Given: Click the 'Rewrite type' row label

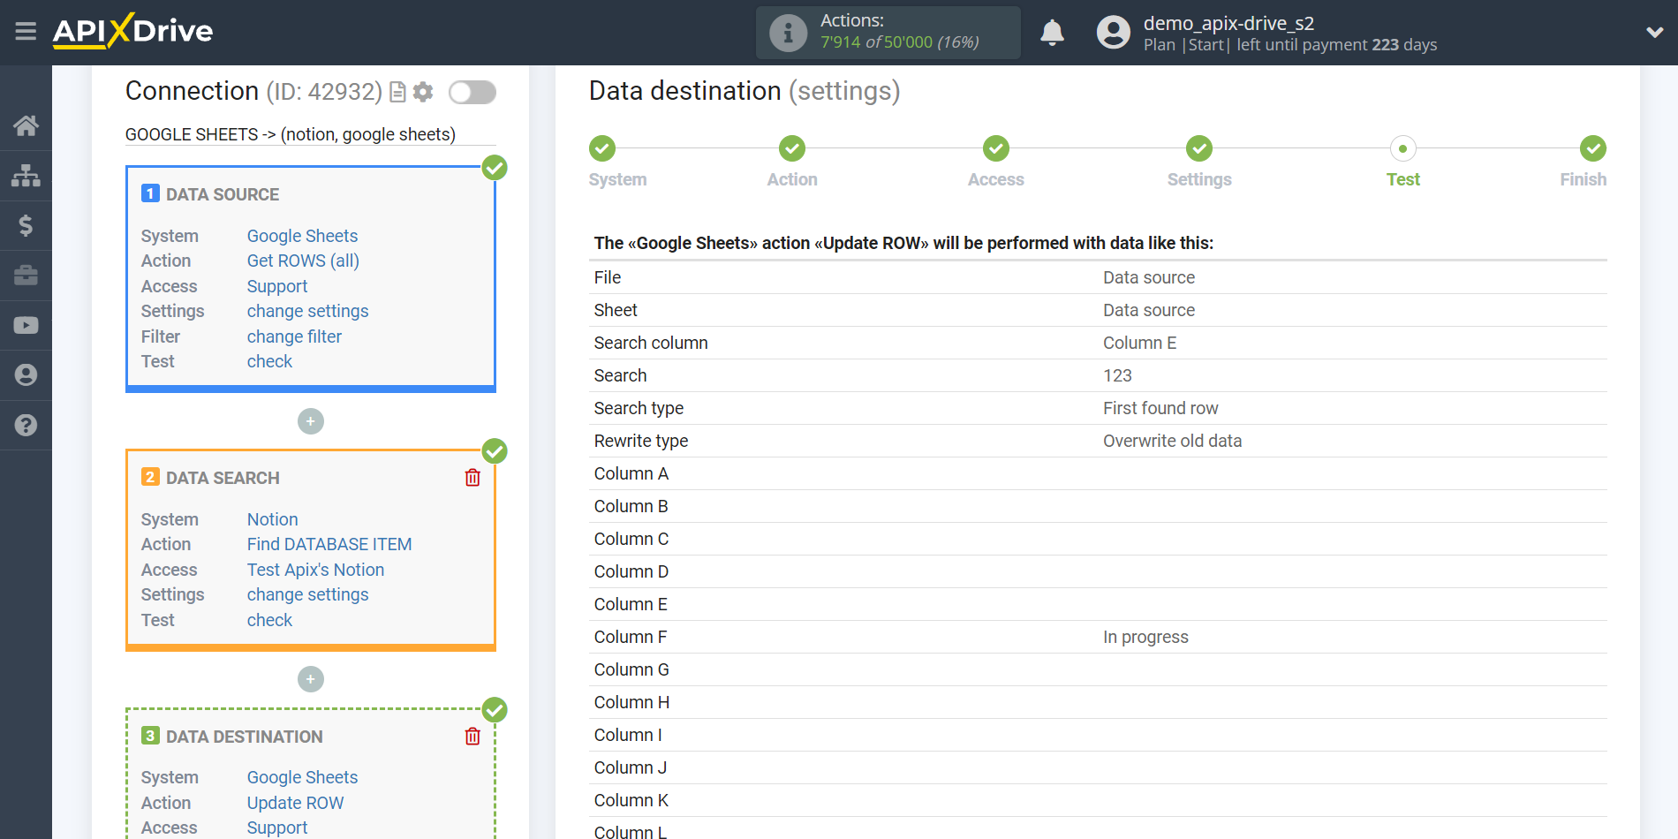Looking at the screenshot, I should 641,441.
